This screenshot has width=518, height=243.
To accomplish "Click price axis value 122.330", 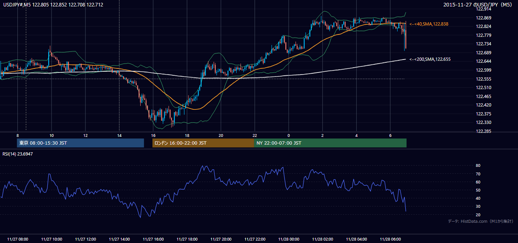I will [484, 122].
